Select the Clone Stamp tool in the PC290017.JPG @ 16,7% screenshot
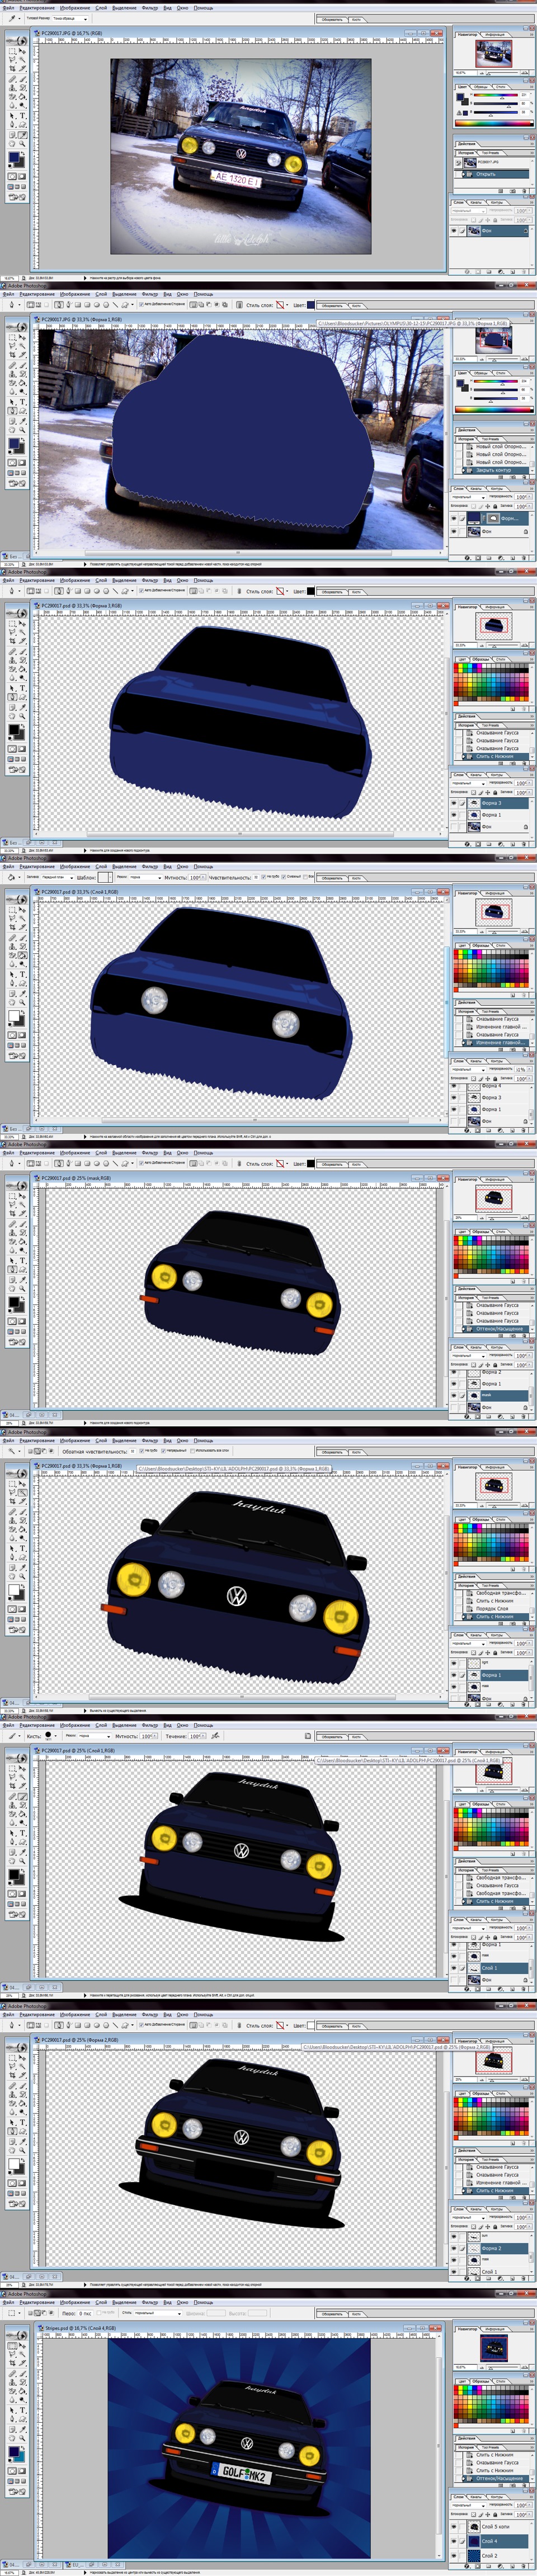Image resolution: width=537 pixels, height=2576 pixels. point(12,88)
